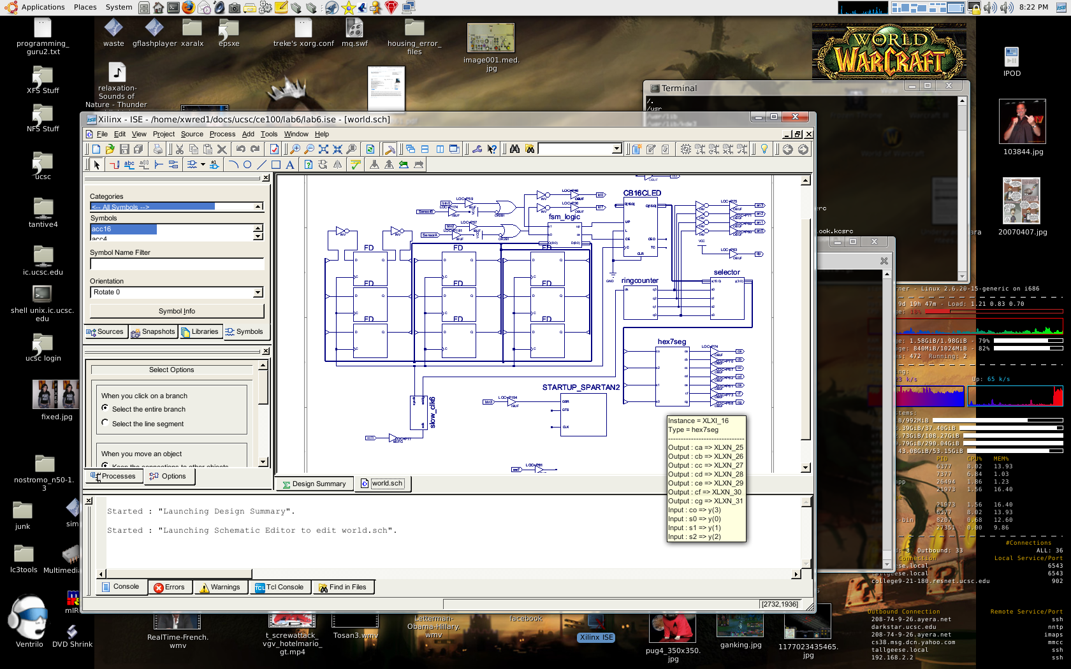Open the Process menu
This screenshot has width=1071, height=669.
tap(222, 134)
